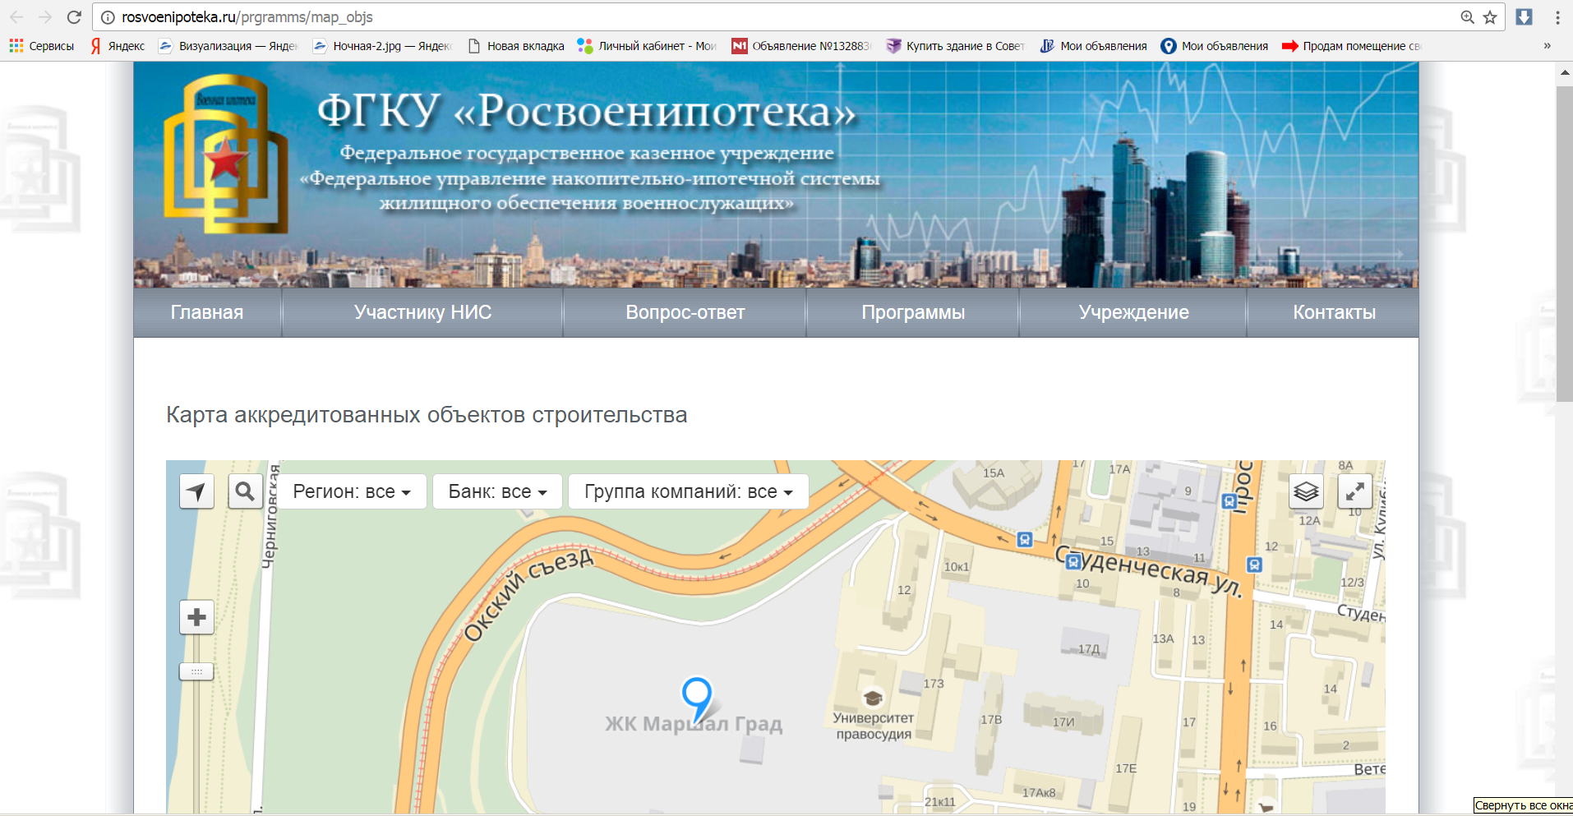Click the Окский съезд street label
The image size is (1573, 816).
tap(528, 593)
